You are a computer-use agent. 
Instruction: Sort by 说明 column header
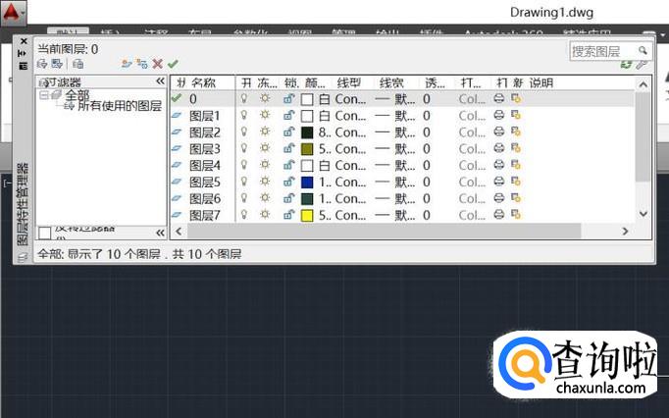[x=541, y=82]
